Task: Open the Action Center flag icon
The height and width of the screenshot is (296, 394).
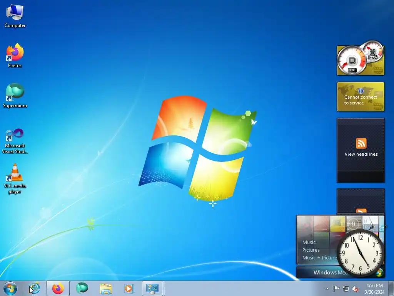Action: 336,289
